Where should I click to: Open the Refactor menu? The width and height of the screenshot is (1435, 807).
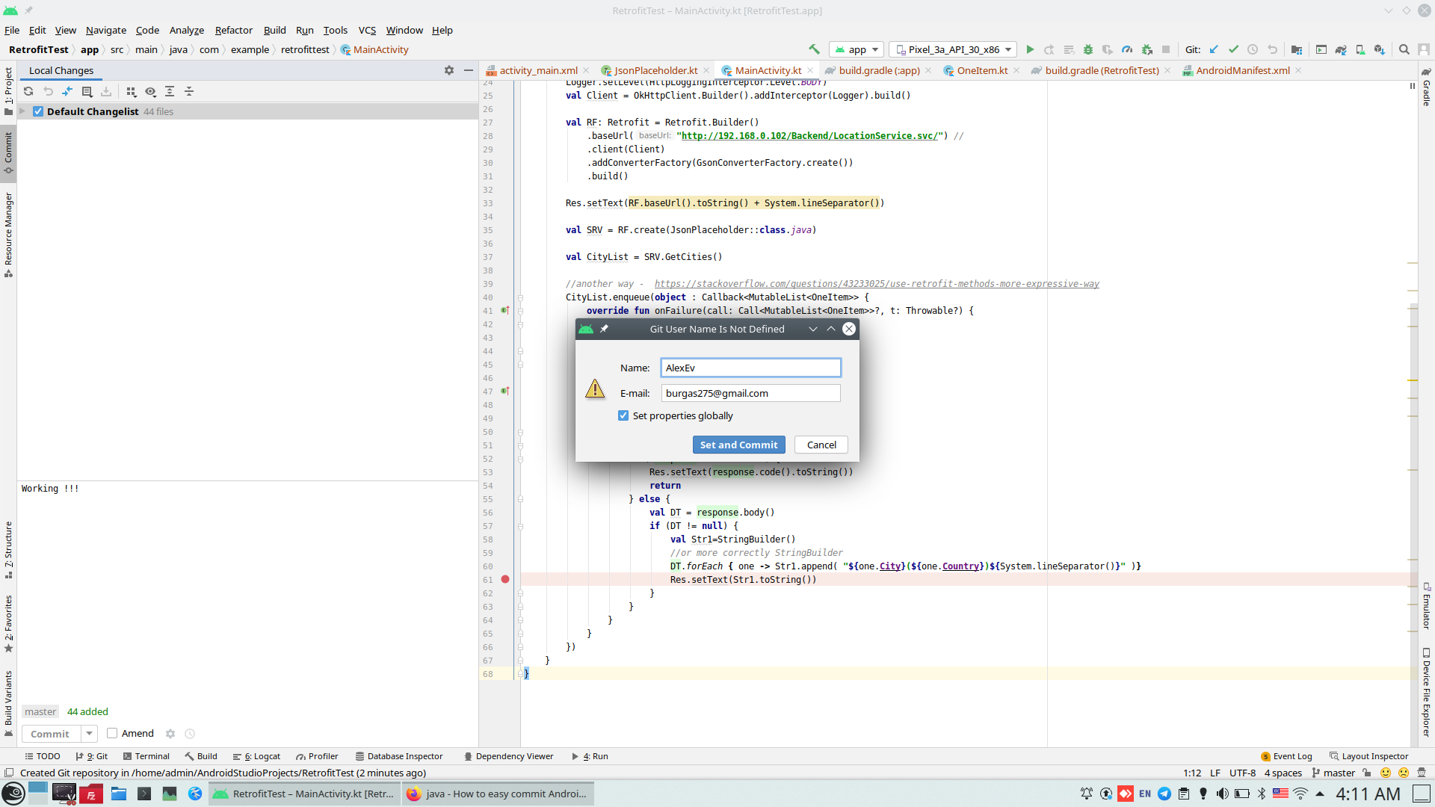233,31
